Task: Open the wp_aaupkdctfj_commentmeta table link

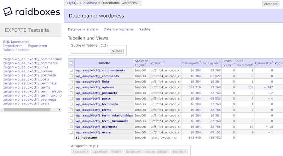Action: pos(100,70)
